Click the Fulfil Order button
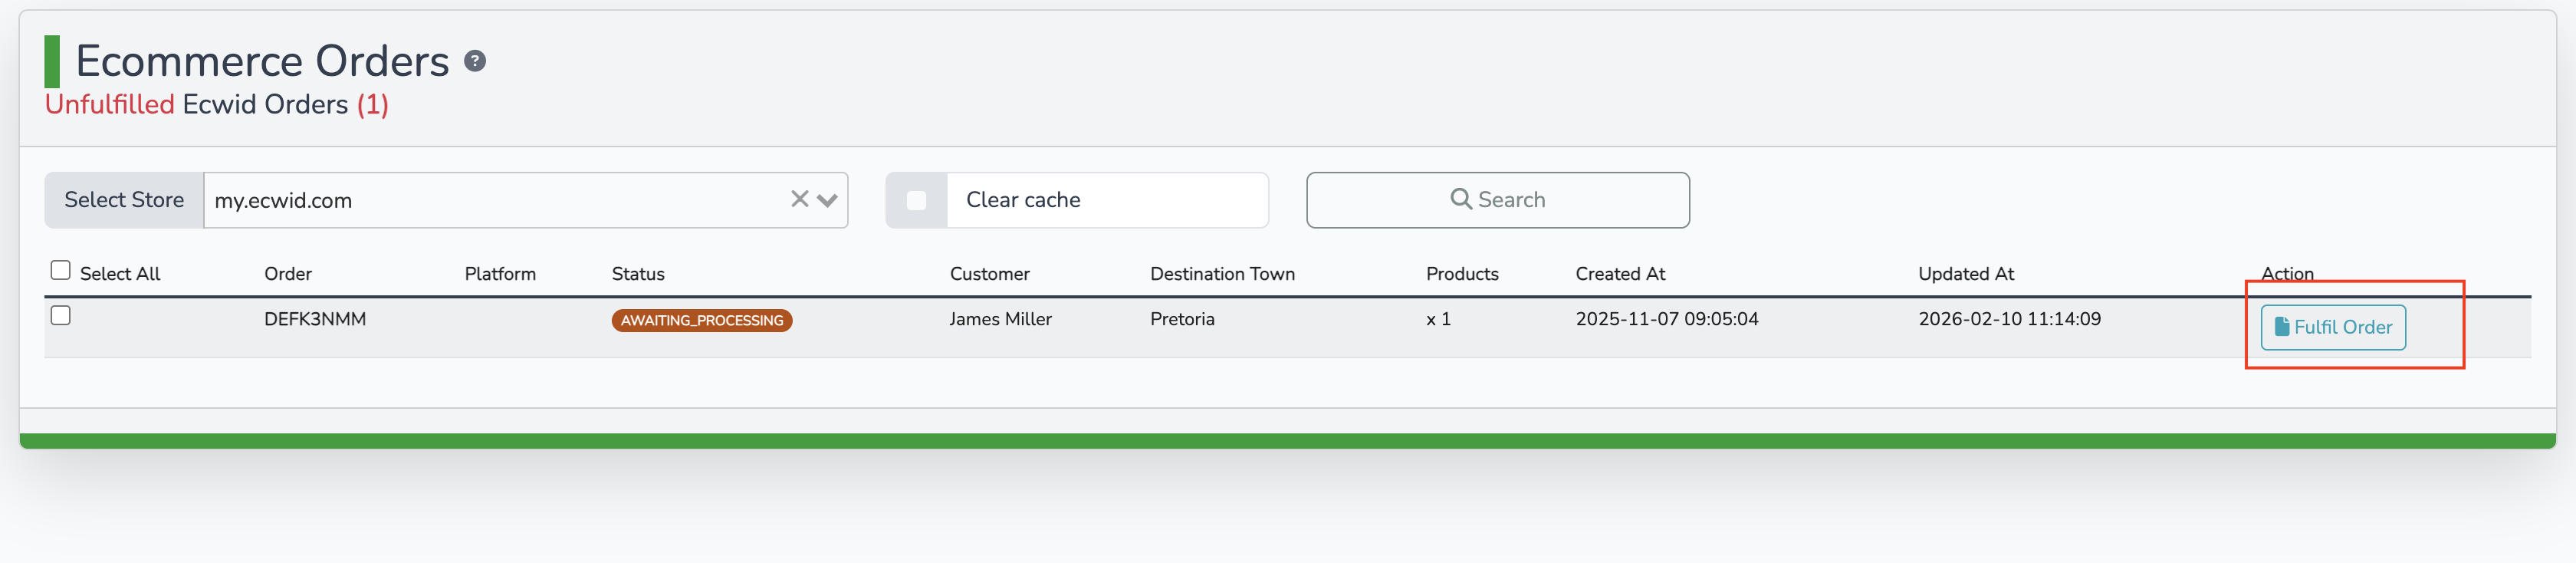 pos(2332,327)
